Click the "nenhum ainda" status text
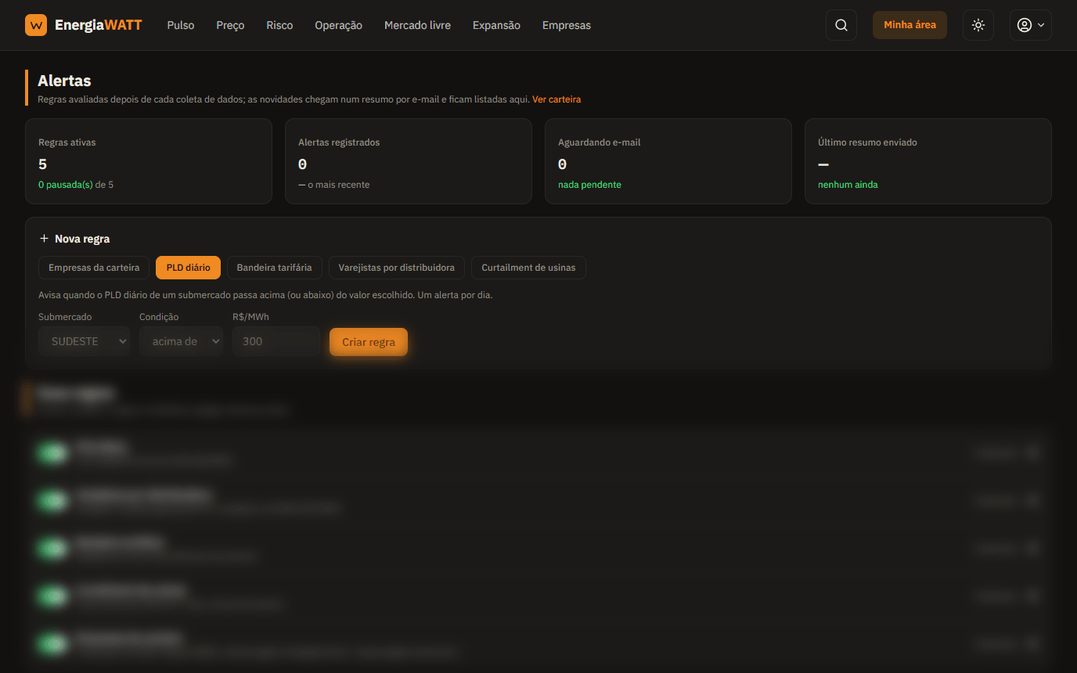1077x673 pixels. click(x=848, y=185)
